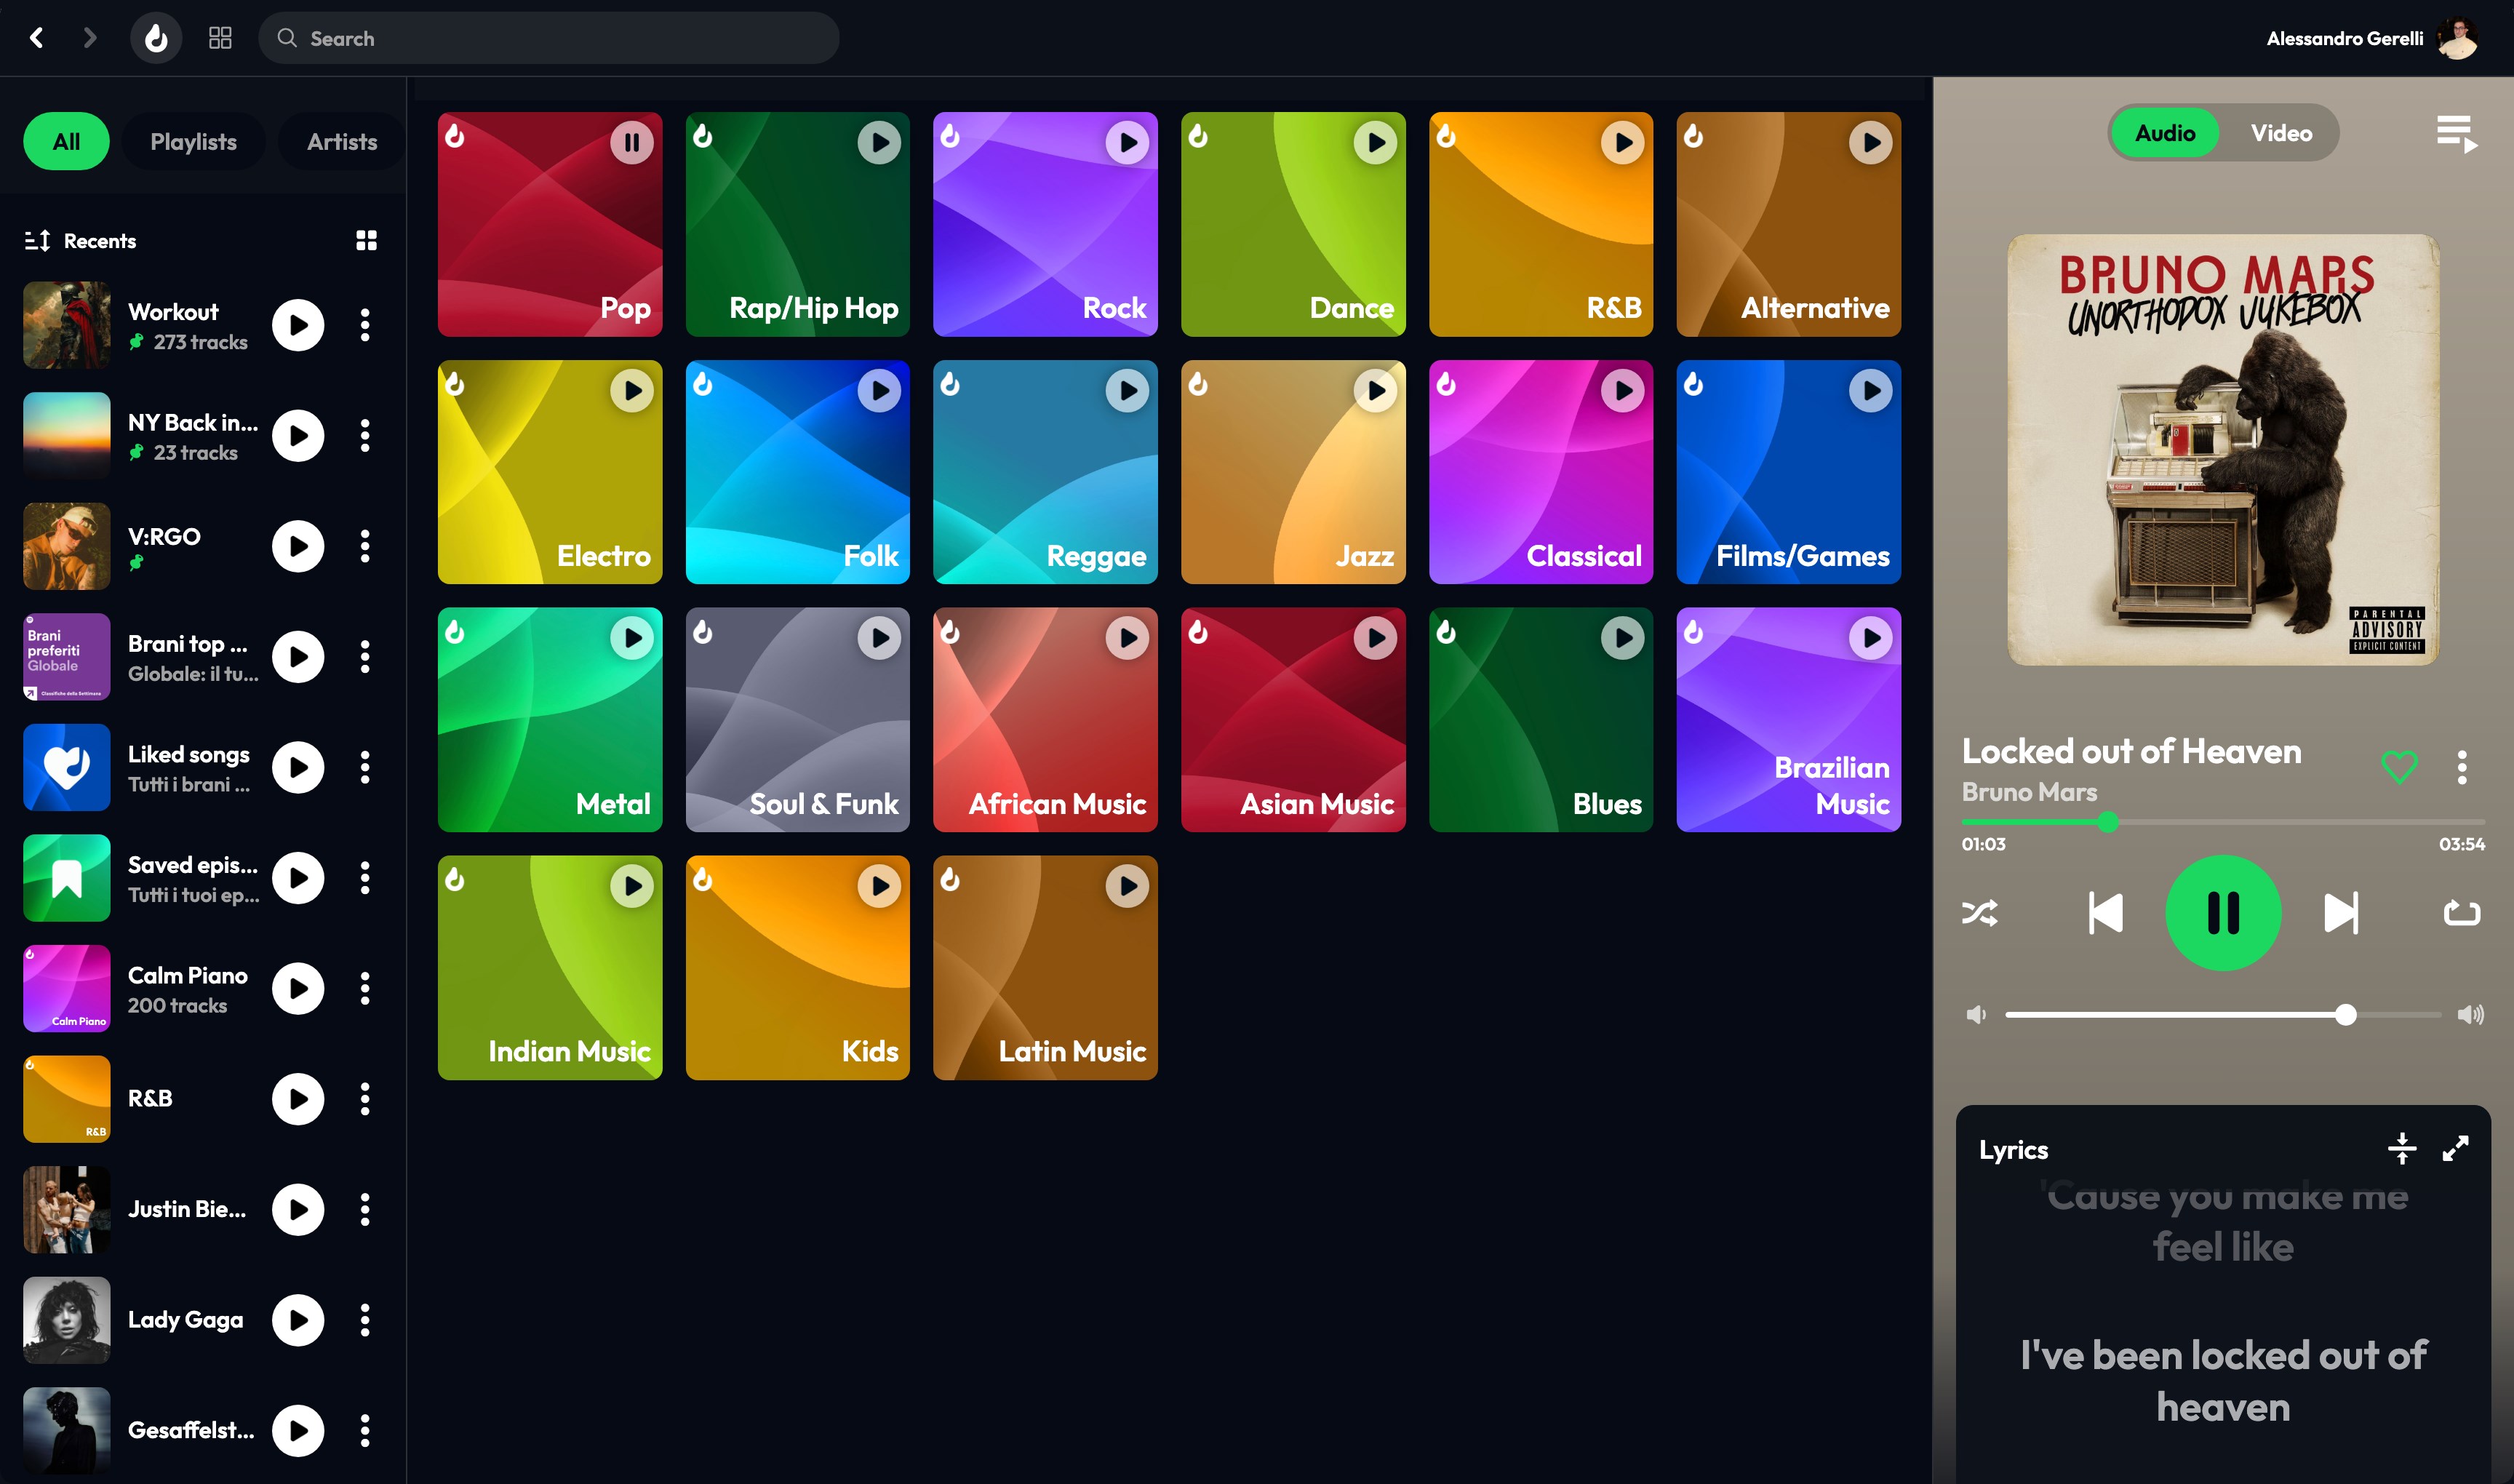Play the Alternative genre tile
Screen dimensions: 2514x1484
[x=1870, y=142]
